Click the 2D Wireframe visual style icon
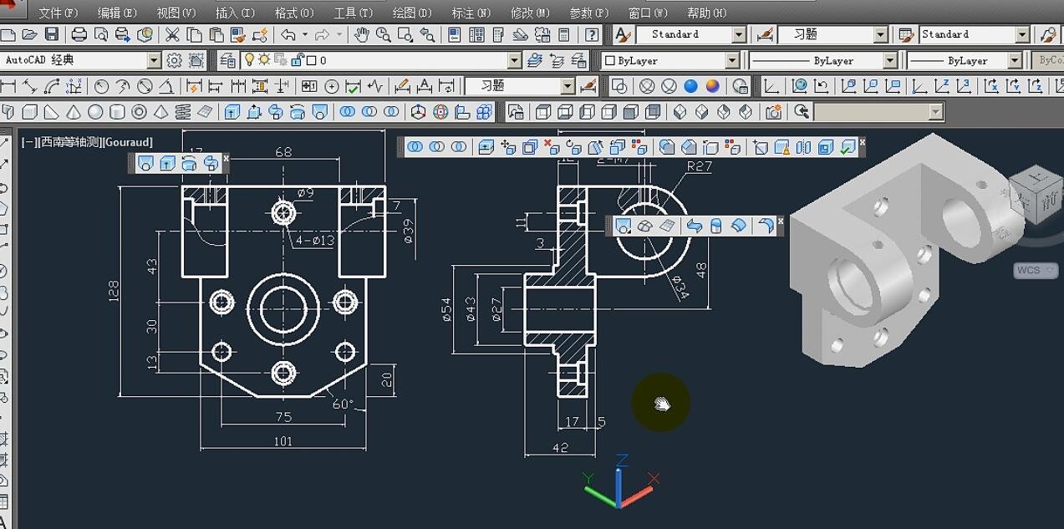Screen dimensions: 1064x529 pyautogui.click(x=619, y=86)
